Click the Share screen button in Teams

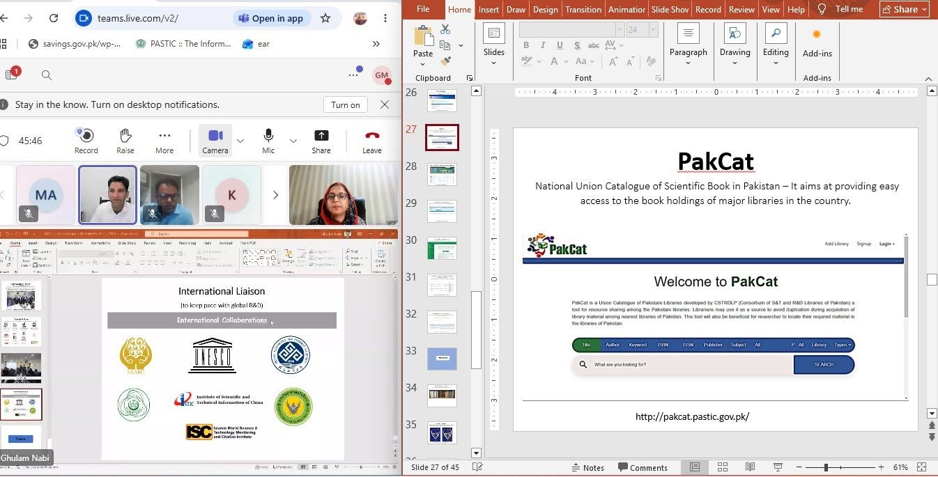(321, 141)
